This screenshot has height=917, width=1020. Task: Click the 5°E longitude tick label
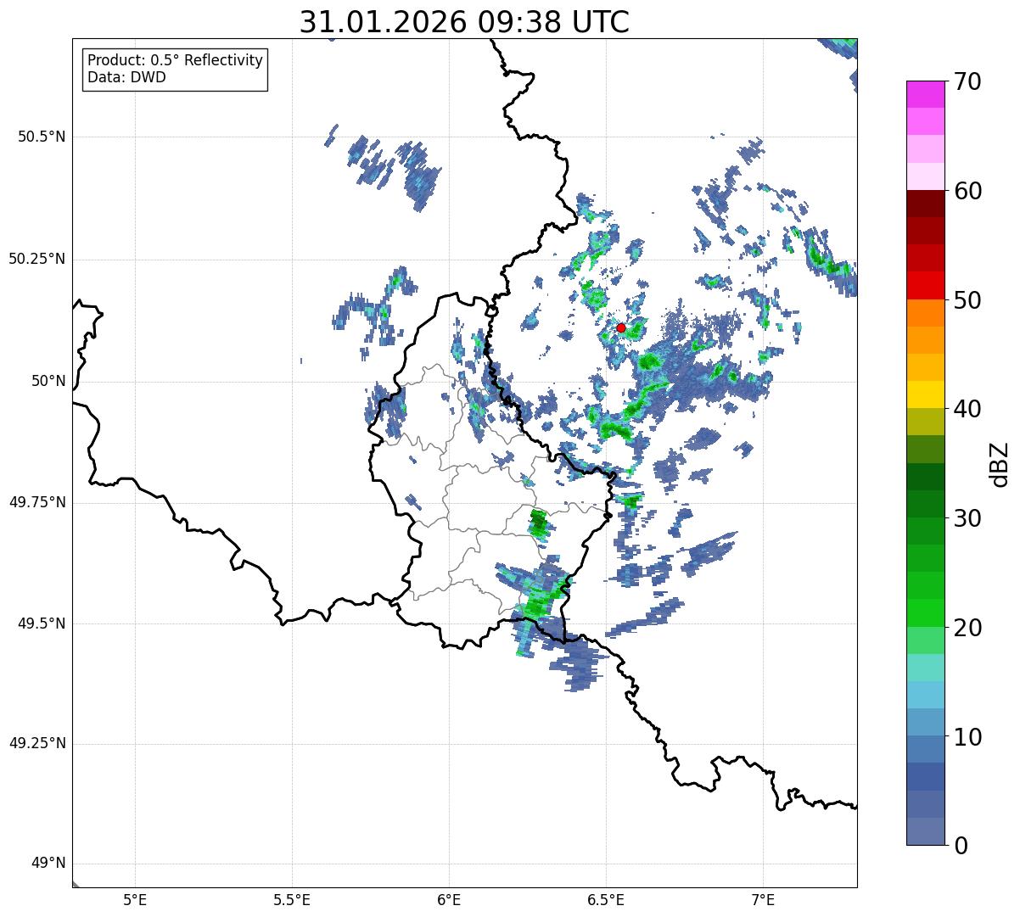click(x=135, y=899)
